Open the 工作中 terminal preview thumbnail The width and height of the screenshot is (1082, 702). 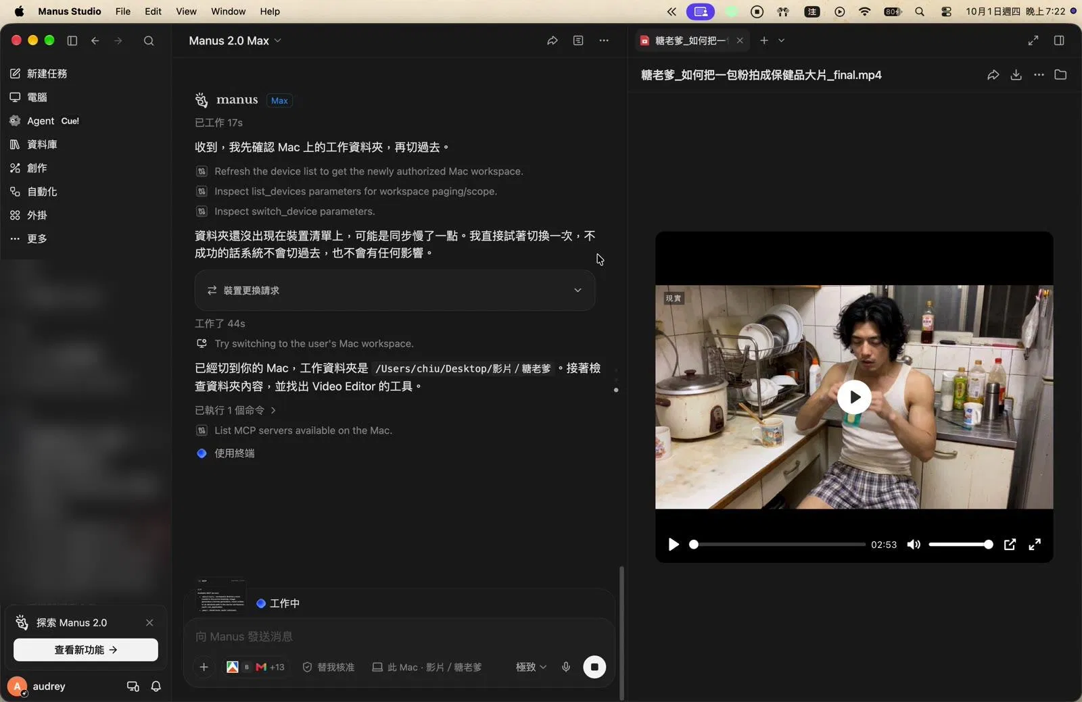click(x=221, y=595)
